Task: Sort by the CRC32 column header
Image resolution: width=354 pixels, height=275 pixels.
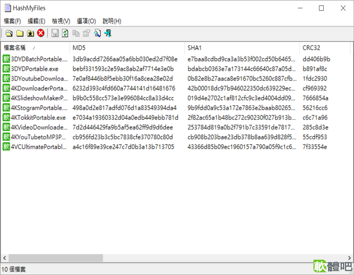Action: click(x=325, y=48)
